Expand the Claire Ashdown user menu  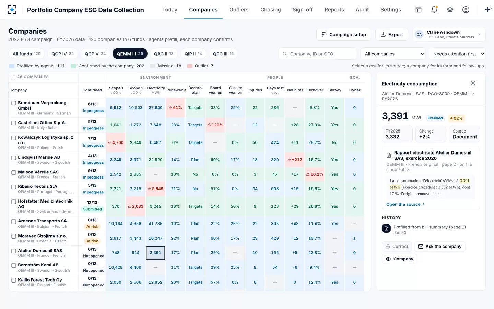tap(449, 34)
